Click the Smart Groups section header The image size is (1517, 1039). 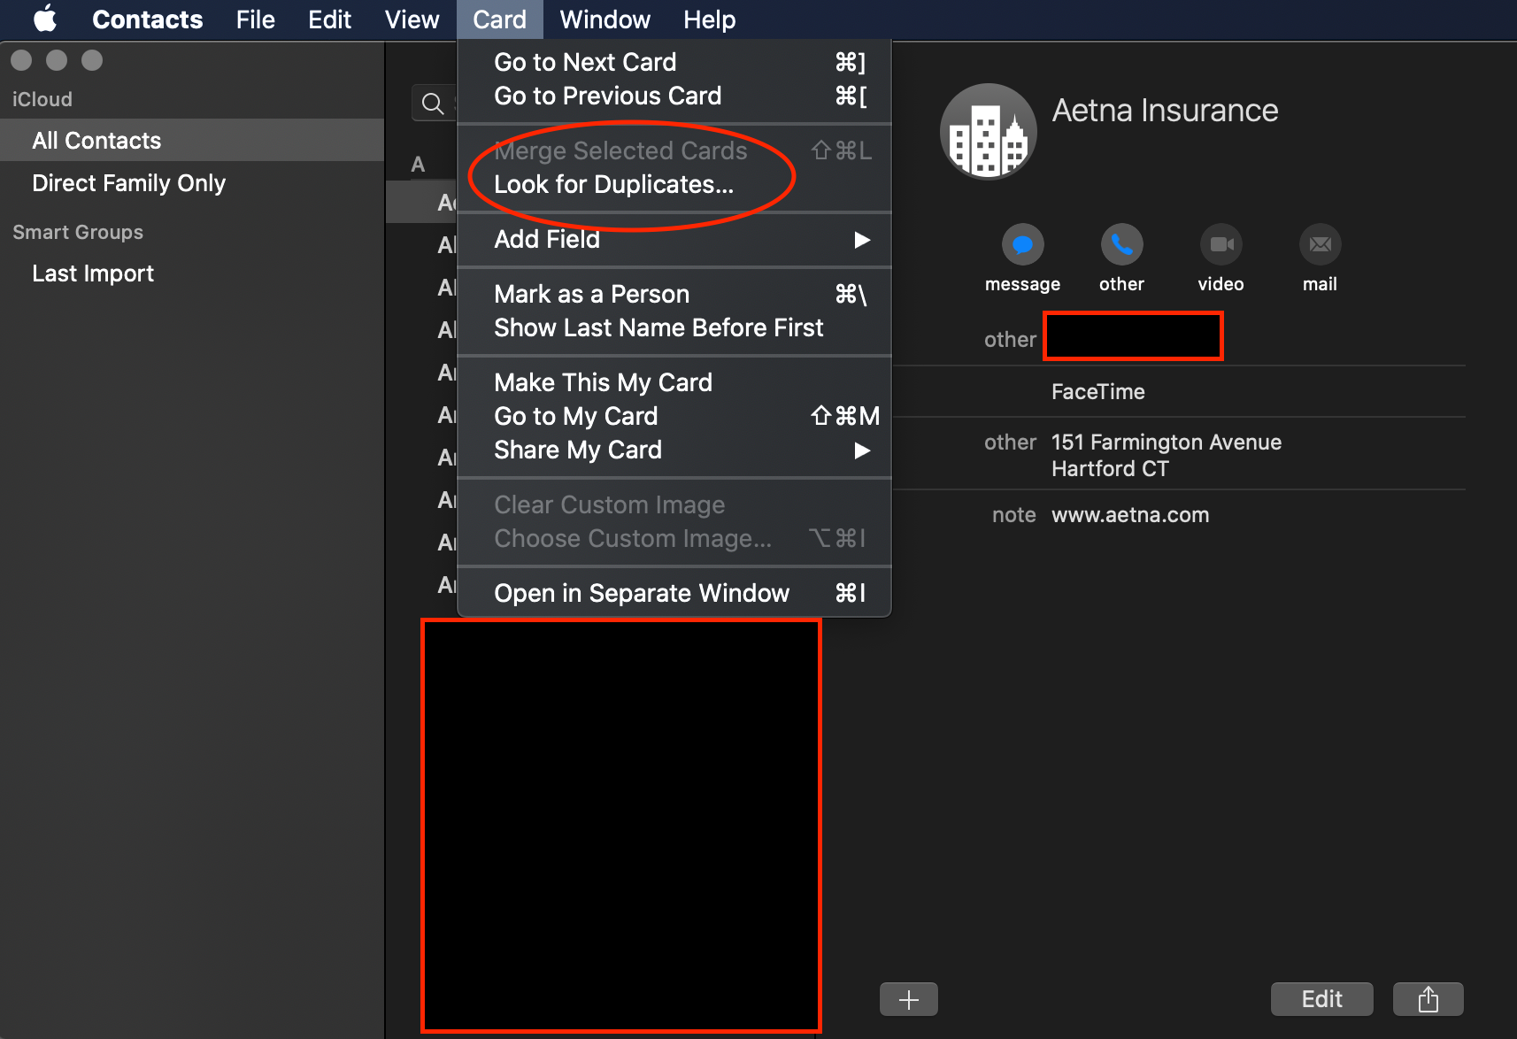pos(78,232)
